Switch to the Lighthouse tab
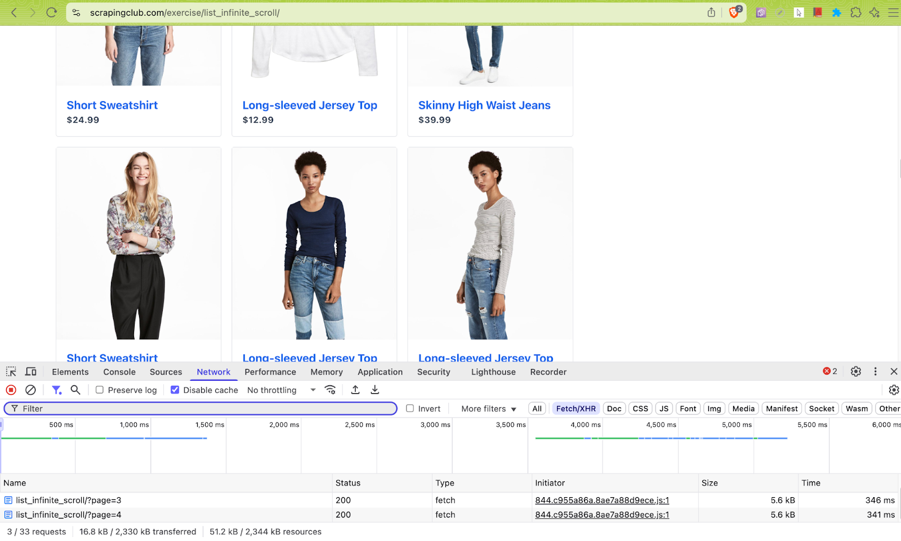 click(x=493, y=372)
